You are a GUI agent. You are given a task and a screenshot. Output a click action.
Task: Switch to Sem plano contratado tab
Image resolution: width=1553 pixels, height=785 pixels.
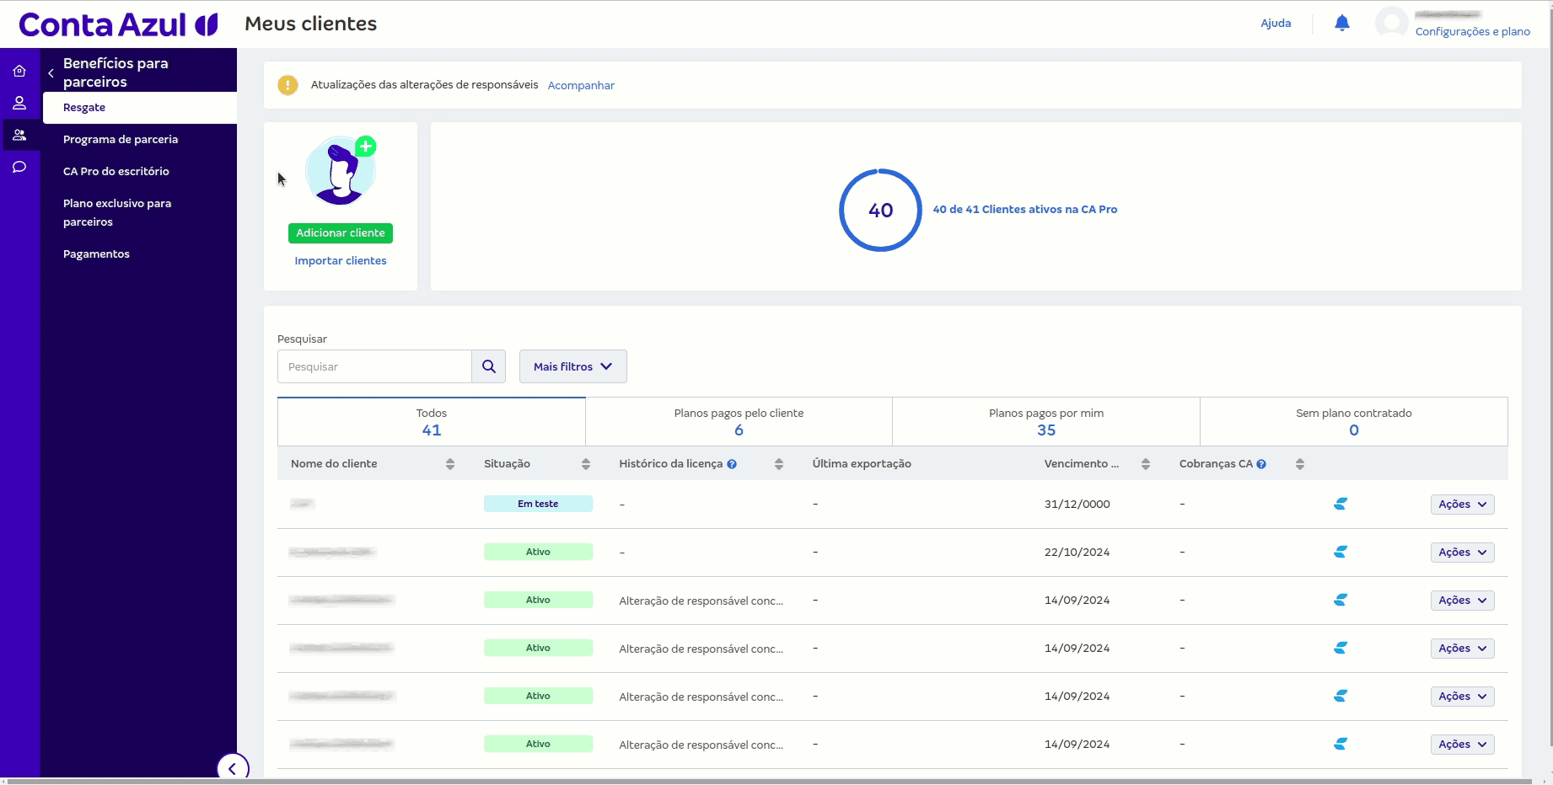coord(1354,422)
